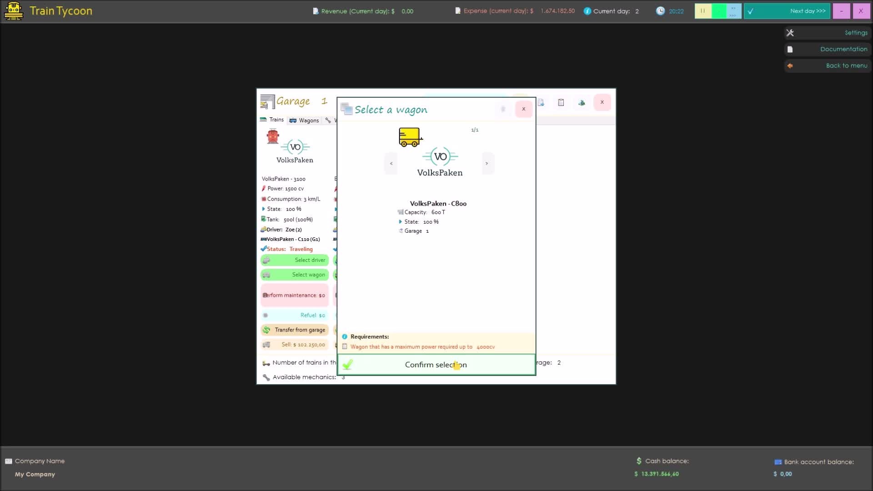Open Settings from the side menu
Viewport: 873px width, 491px height.
pyautogui.click(x=828, y=33)
